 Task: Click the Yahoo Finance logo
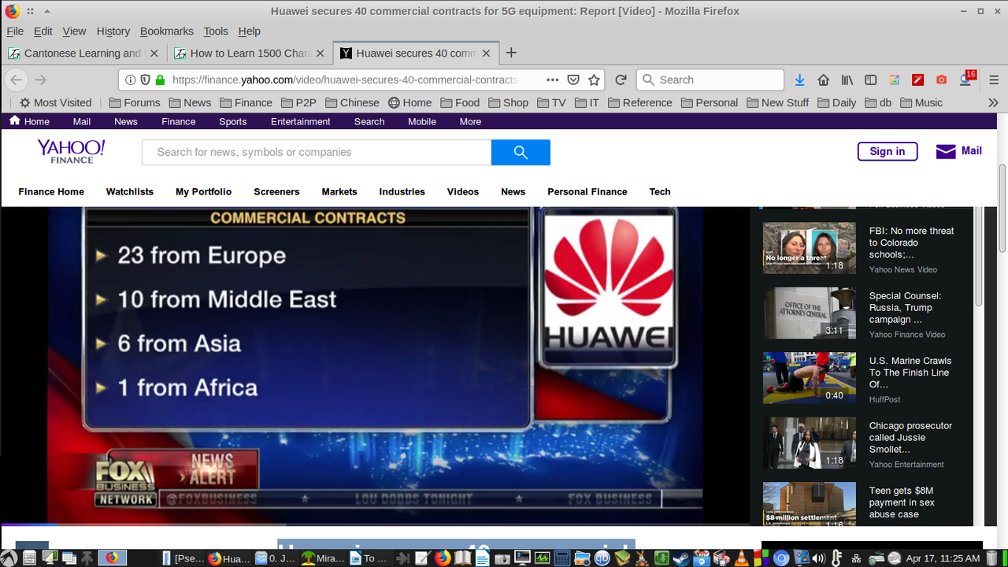[x=71, y=151]
